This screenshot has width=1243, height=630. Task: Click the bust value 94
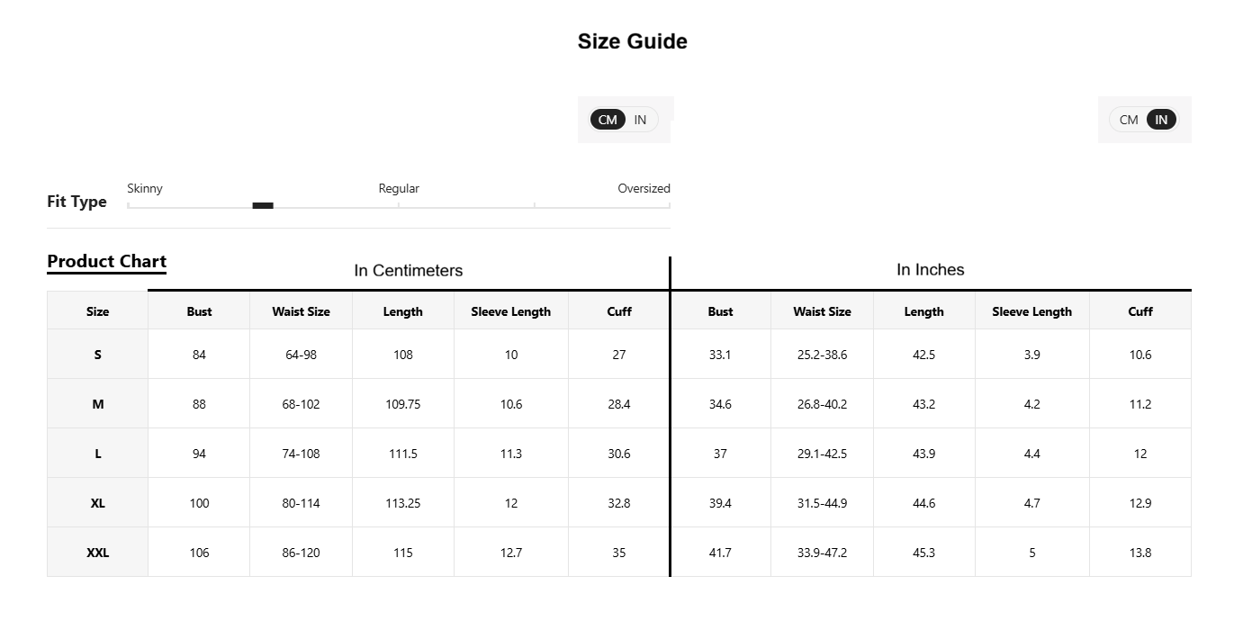[199, 454]
